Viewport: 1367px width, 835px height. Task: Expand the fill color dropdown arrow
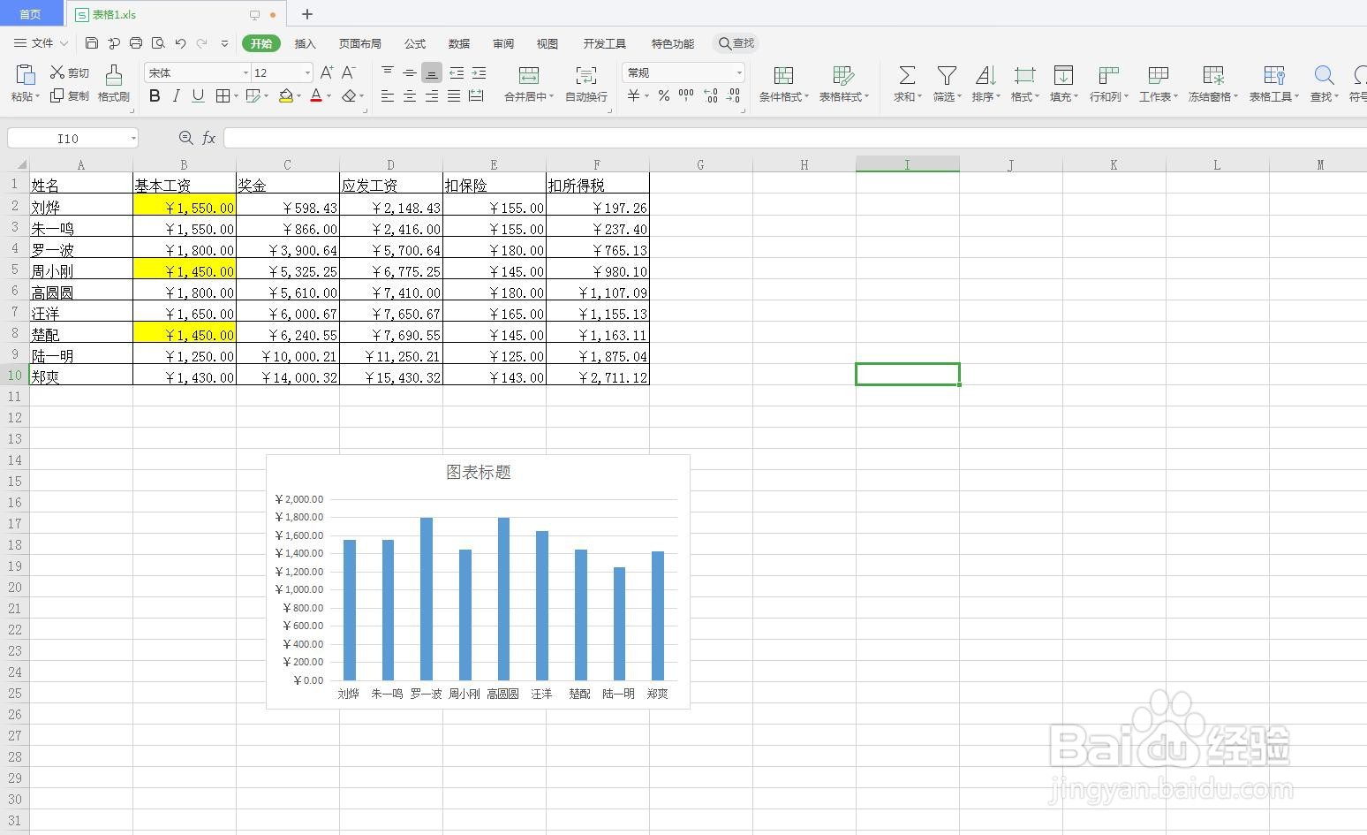tap(298, 96)
